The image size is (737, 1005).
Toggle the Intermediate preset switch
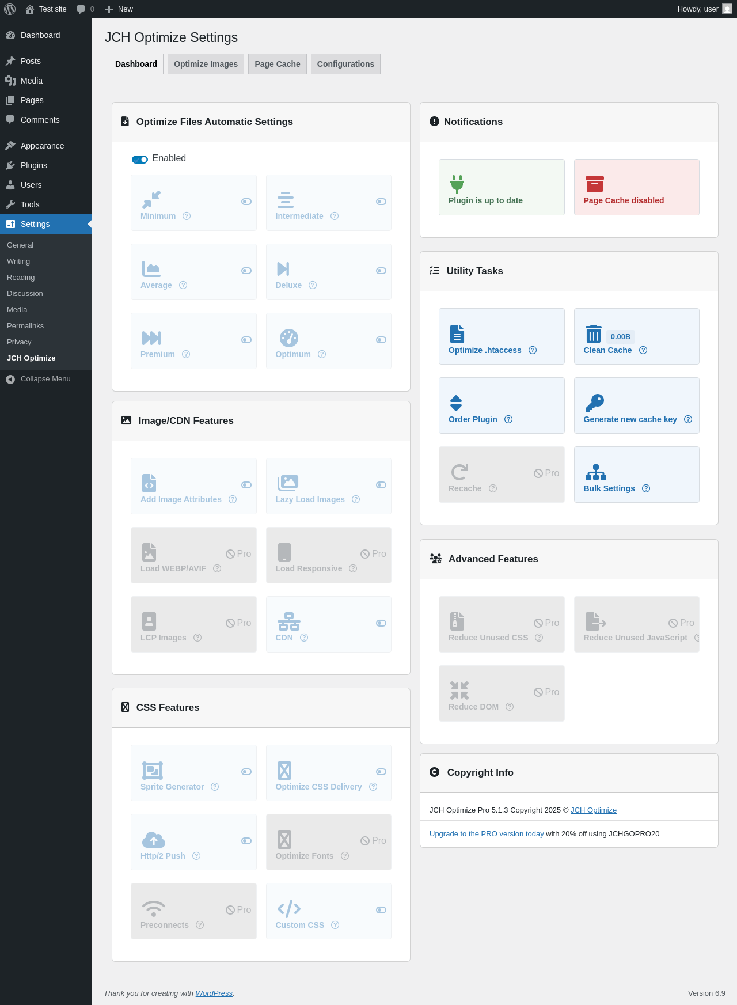tap(381, 202)
